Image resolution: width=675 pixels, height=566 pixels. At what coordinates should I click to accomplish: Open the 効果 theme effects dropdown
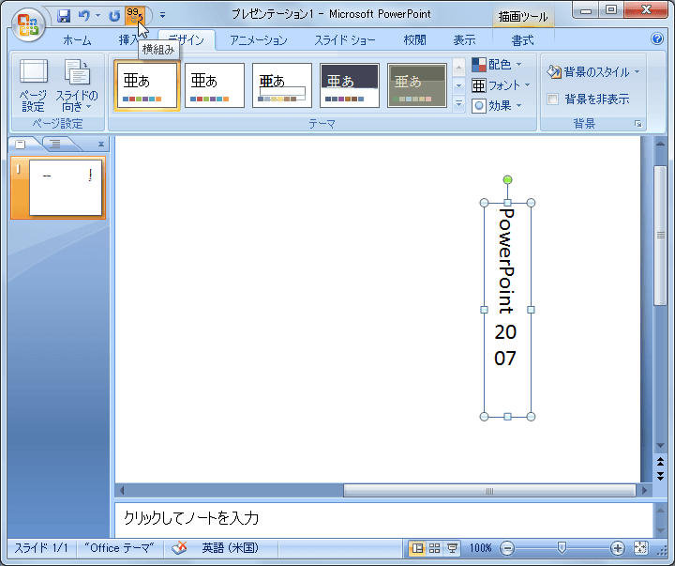[496, 106]
